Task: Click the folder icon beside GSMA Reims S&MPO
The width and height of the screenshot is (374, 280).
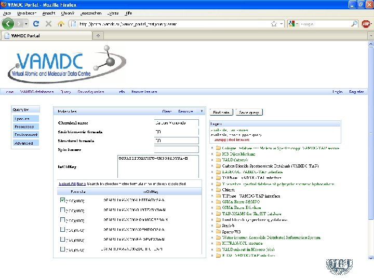Action: click(x=218, y=202)
